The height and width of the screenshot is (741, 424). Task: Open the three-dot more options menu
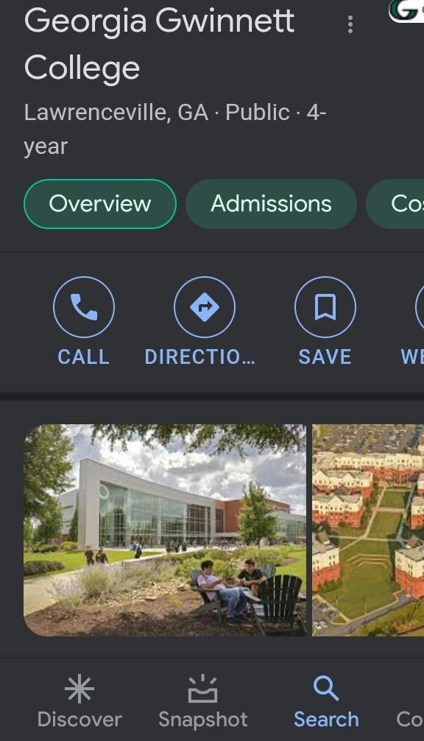pos(350,24)
